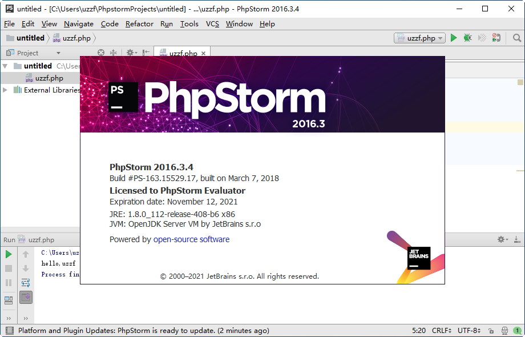Collapse the untitled project folder

click(x=5, y=66)
